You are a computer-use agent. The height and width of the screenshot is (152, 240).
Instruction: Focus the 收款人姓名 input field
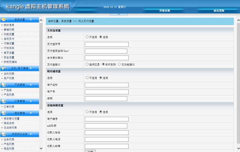[x=107, y=133]
